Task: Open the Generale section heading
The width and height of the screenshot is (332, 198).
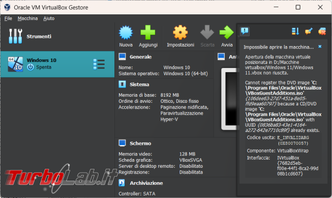Action: (140, 57)
